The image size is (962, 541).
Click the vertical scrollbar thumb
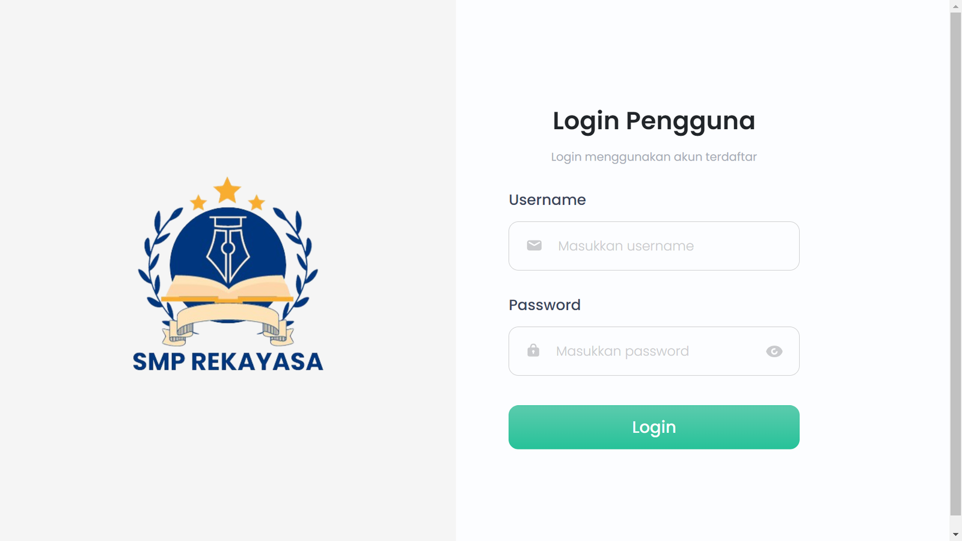[x=955, y=263]
